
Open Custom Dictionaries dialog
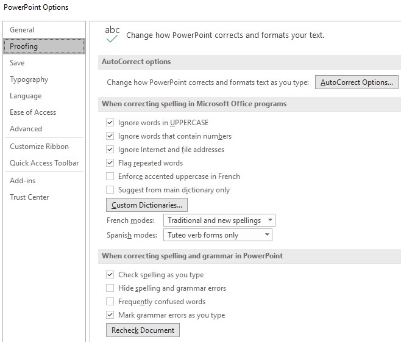[146, 205]
